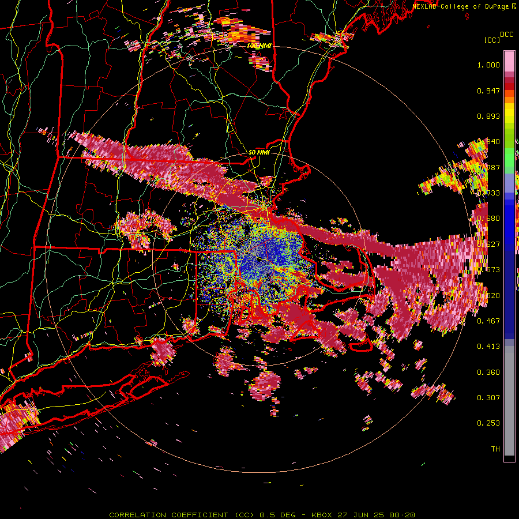Click the '27 JUN 25' date in the caption
This screenshot has height=519, width=519.
click(x=360, y=515)
